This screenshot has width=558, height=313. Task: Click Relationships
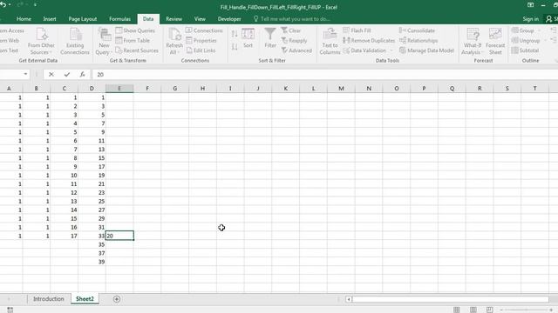point(418,41)
